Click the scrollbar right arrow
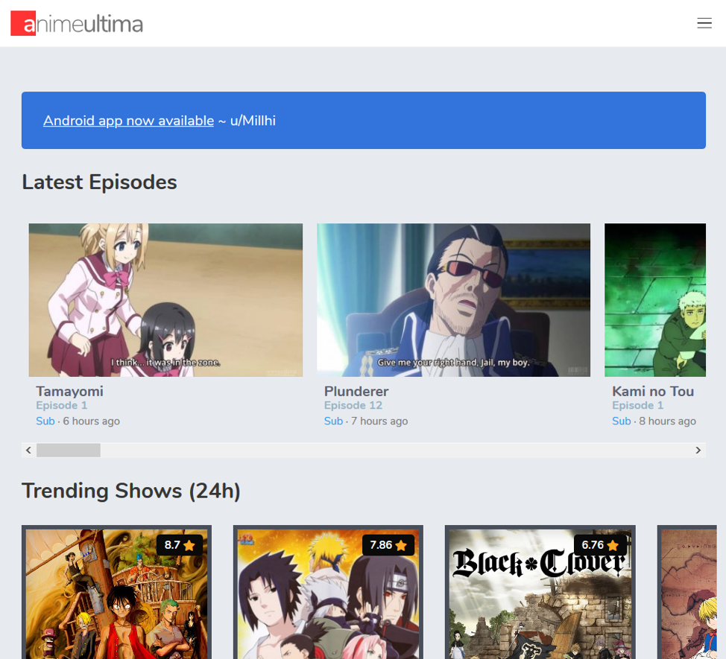726x659 pixels. pos(698,450)
